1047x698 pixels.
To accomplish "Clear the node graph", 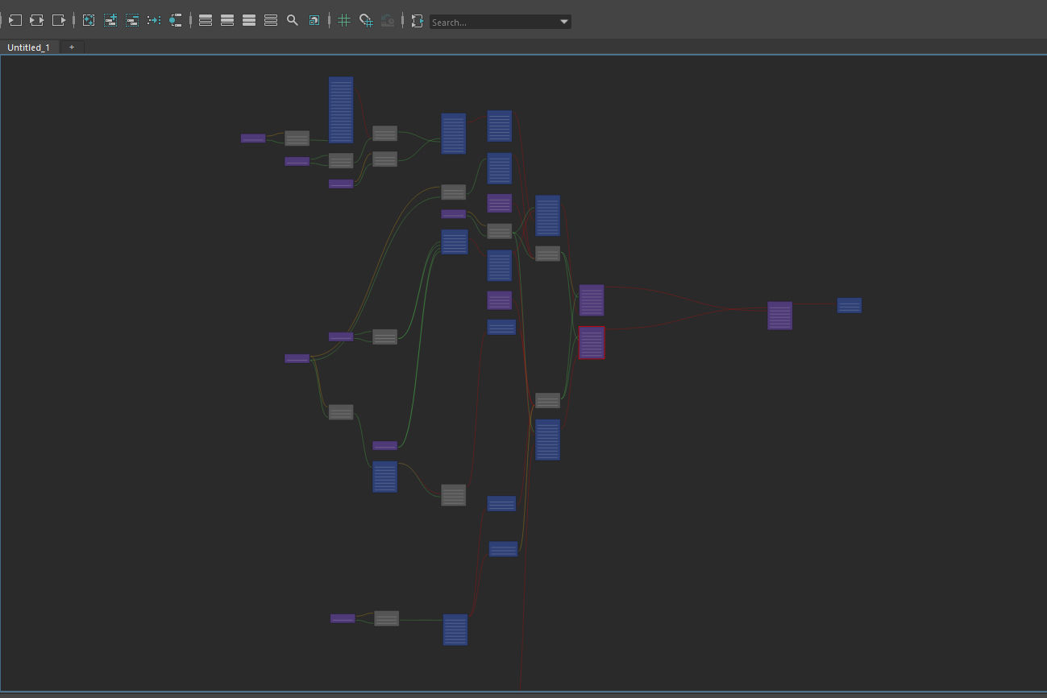I will click(89, 20).
